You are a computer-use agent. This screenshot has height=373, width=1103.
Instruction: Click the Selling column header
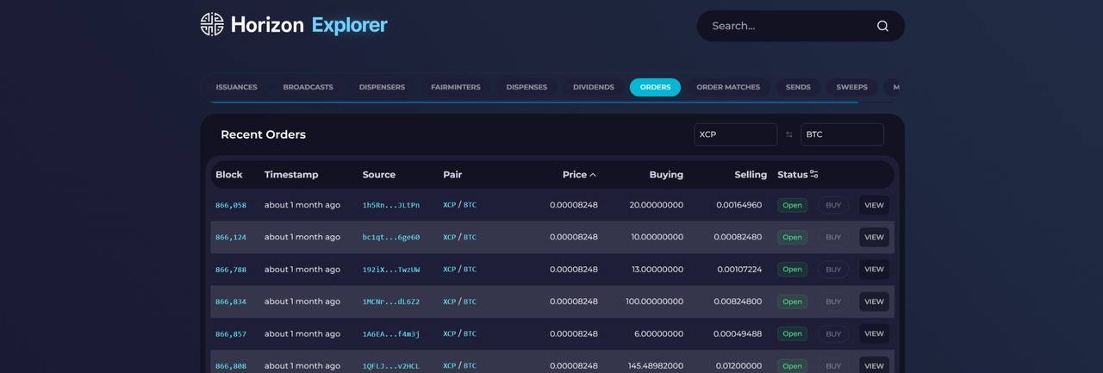click(x=751, y=175)
